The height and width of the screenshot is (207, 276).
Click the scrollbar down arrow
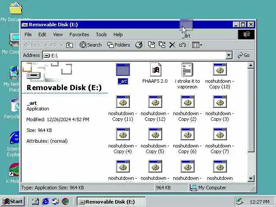point(251,179)
